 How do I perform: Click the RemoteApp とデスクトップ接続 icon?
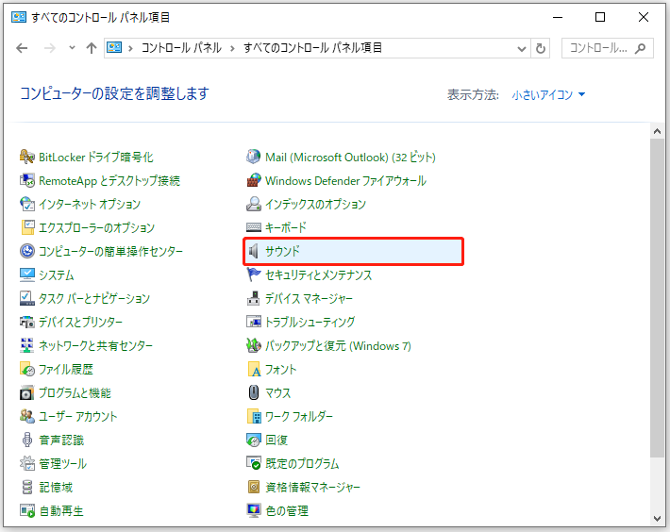27,180
